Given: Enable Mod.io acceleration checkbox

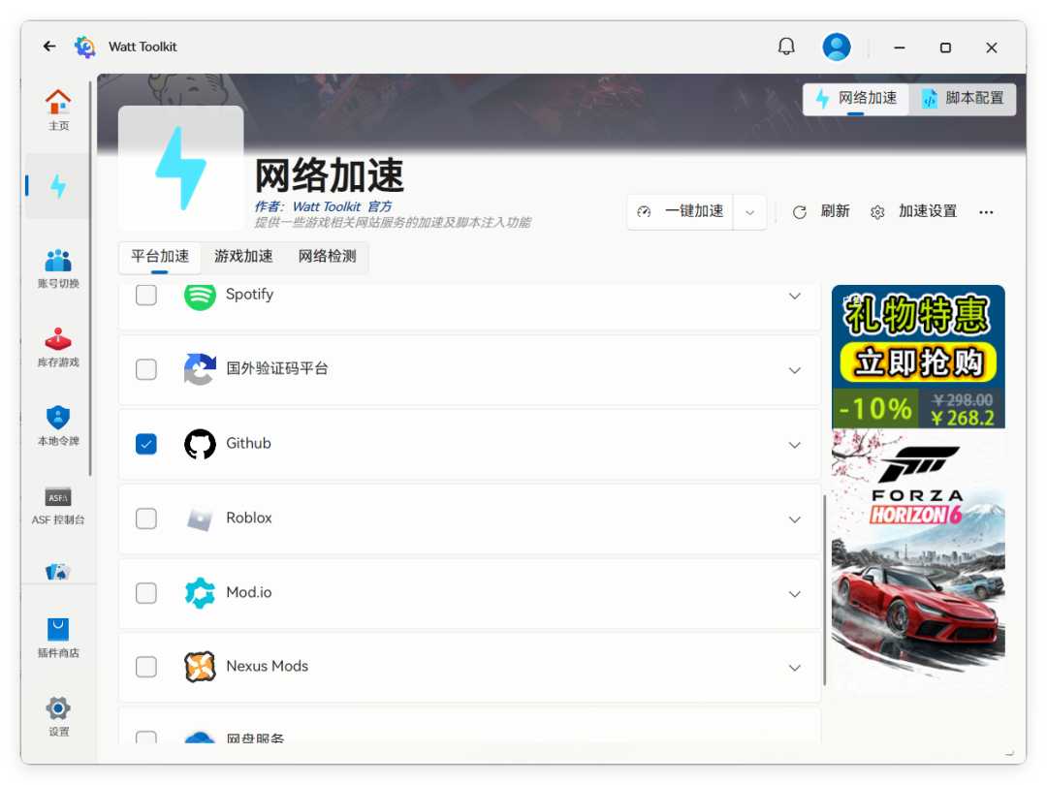Looking at the screenshot, I should coord(146,593).
